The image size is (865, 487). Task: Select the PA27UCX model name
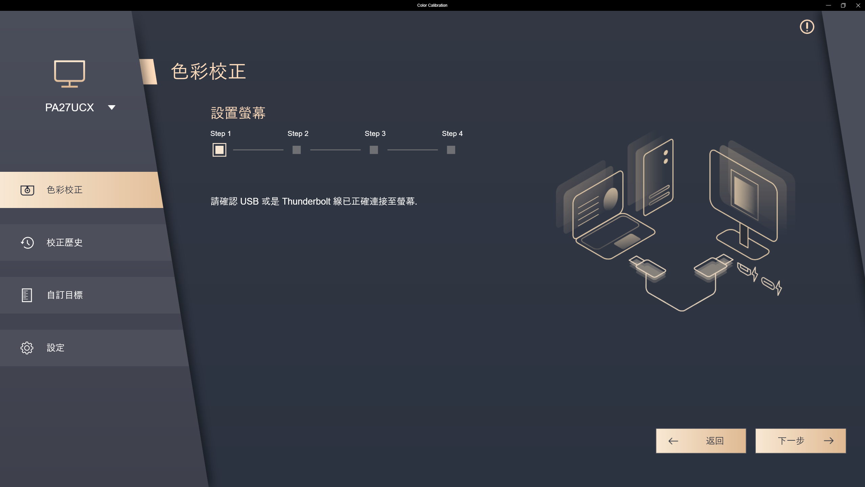click(70, 108)
